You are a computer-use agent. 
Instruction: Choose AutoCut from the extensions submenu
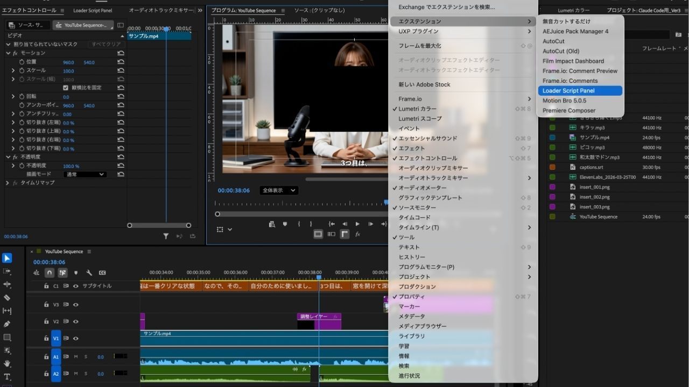(x=580, y=41)
